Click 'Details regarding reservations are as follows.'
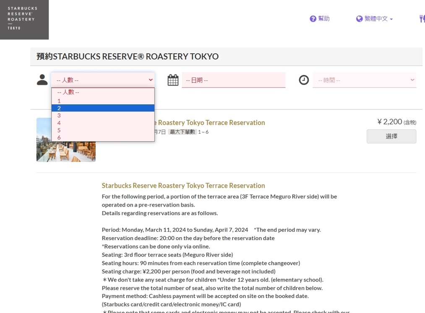 pos(160,213)
